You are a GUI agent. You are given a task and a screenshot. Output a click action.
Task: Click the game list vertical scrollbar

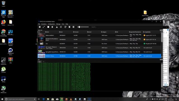[162, 45]
